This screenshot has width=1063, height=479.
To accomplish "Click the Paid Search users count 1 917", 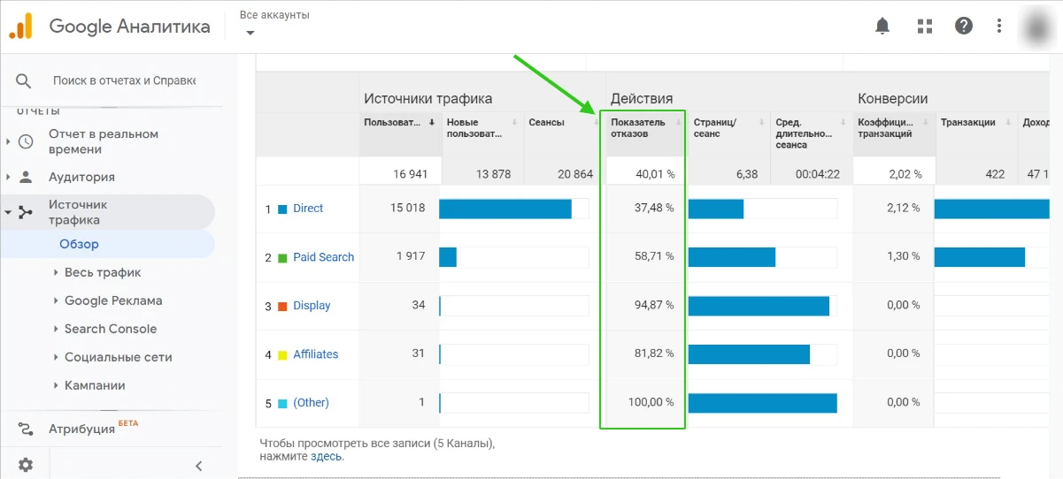I will pyautogui.click(x=411, y=257).
